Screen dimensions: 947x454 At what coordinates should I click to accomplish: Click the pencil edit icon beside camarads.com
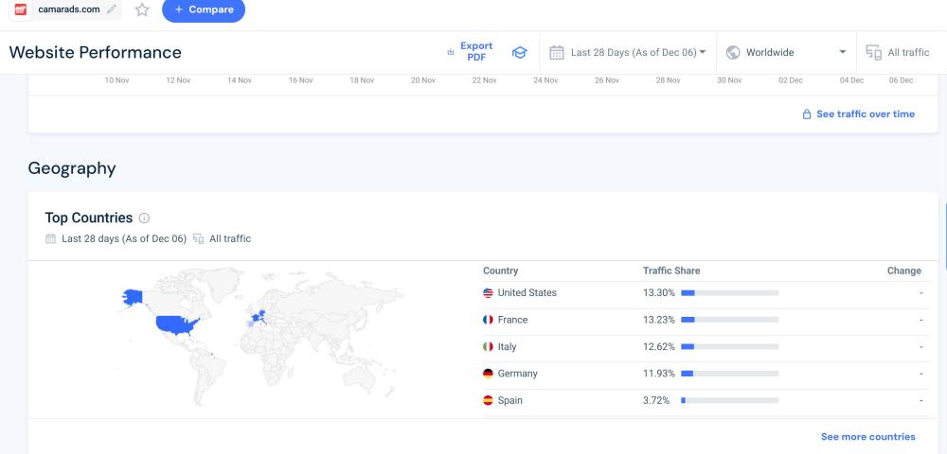(x=113, y=9)
